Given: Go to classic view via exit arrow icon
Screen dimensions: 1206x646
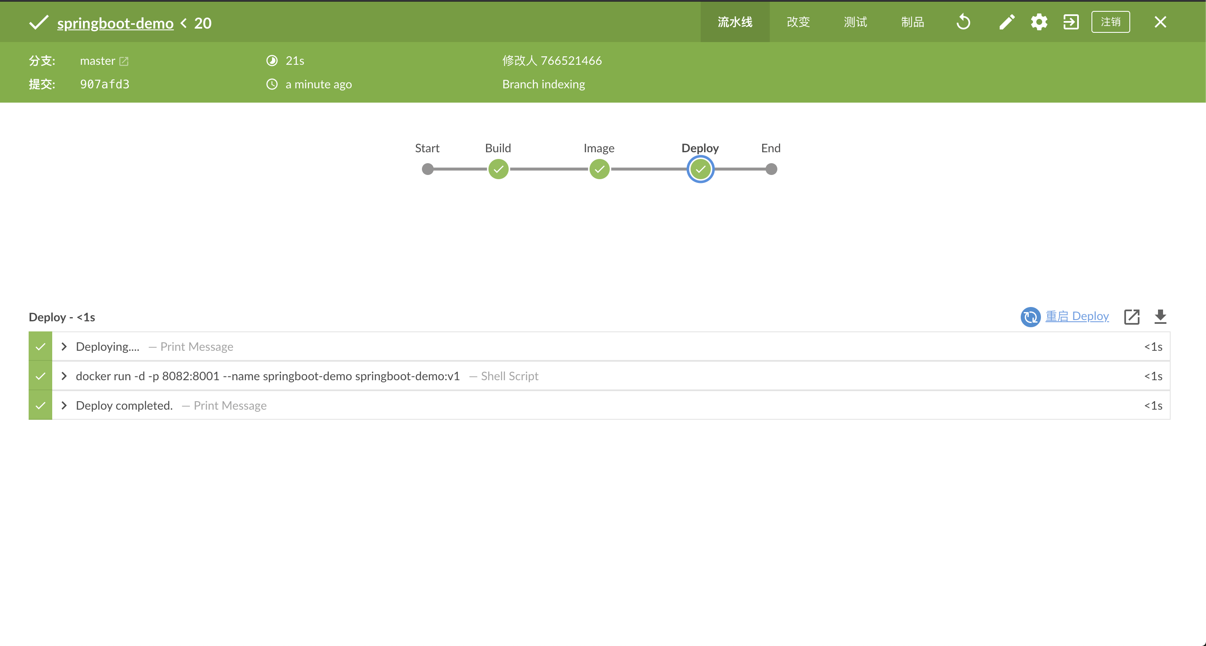Looking at the screenshot, I should click(x=1071, y=22).
